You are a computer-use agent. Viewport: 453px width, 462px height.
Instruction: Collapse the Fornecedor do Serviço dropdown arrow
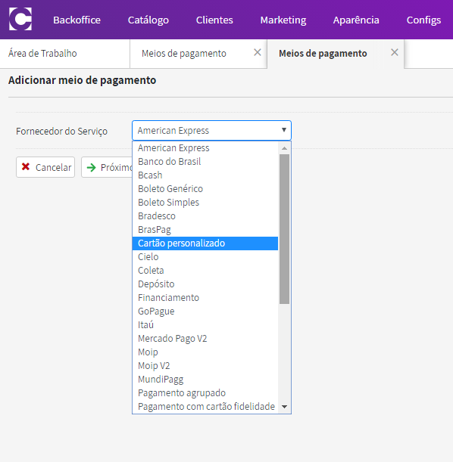tap(284, 130)
